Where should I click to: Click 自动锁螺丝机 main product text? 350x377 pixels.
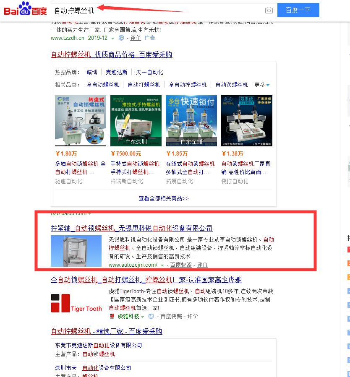99,354
